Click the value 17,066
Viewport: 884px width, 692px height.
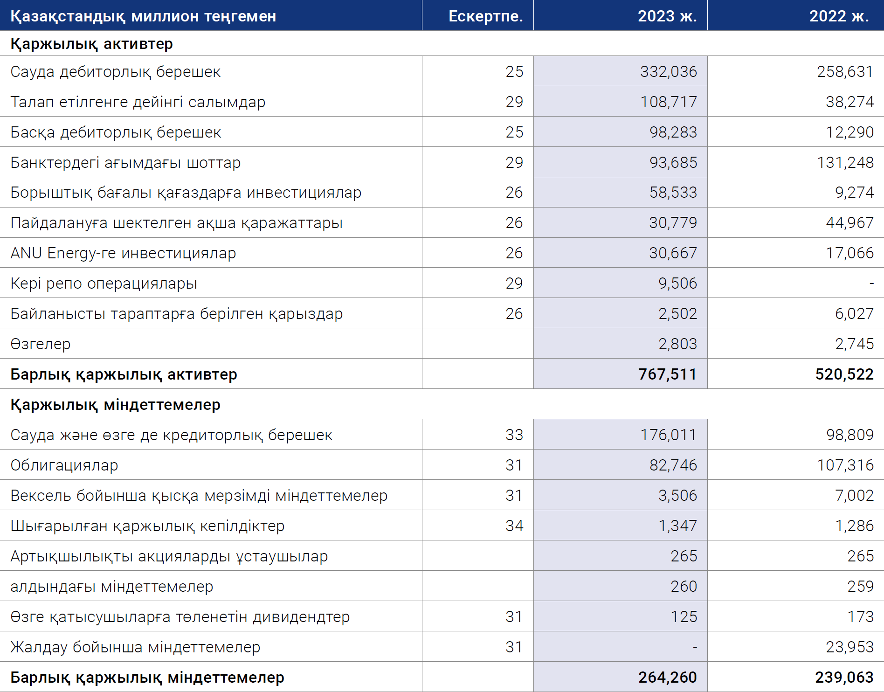849,253
